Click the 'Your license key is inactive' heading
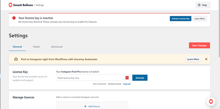220x109 pixels. (x=36, y=18)
